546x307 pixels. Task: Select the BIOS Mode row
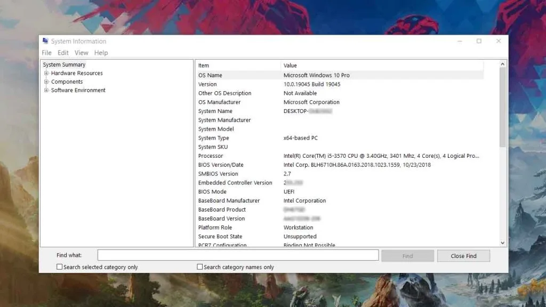341,192
